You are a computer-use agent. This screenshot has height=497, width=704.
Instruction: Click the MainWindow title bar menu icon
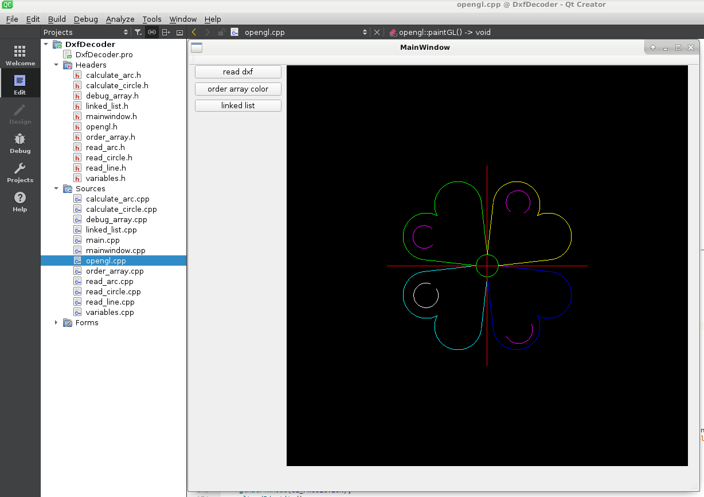click(x=197, y=48)
